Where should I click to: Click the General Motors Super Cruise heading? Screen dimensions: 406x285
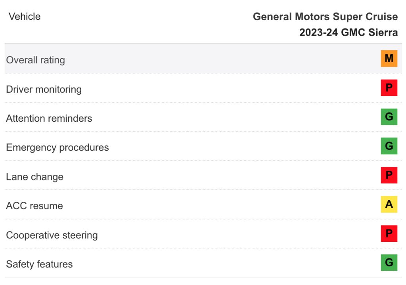[x=325, y=17]
